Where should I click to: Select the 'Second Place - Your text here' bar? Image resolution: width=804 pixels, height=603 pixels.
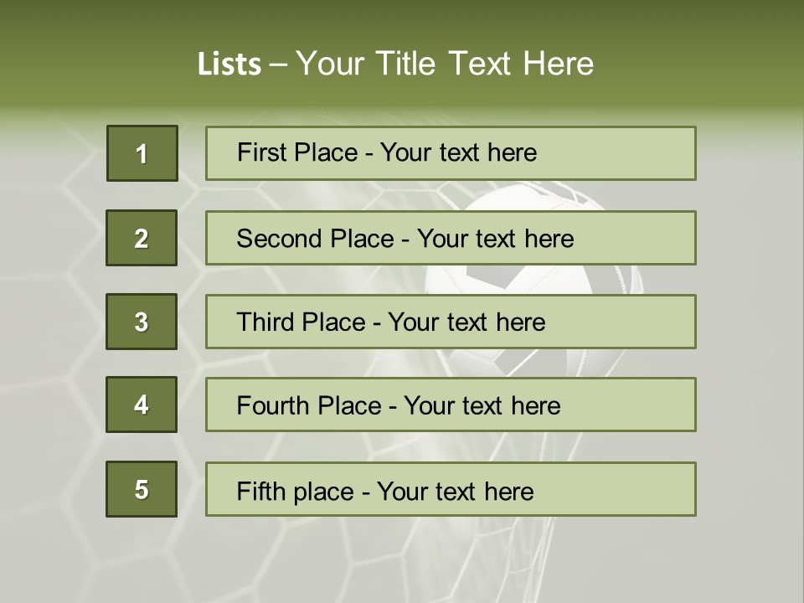tap(451, 238)
